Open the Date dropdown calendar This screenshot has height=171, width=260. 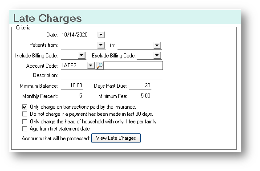point(101,35)
